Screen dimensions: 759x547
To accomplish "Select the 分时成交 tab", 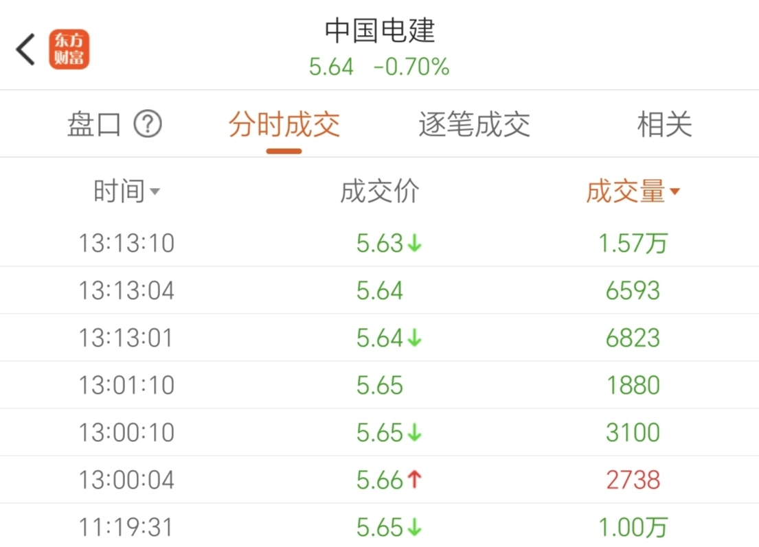I will point(284,124).
